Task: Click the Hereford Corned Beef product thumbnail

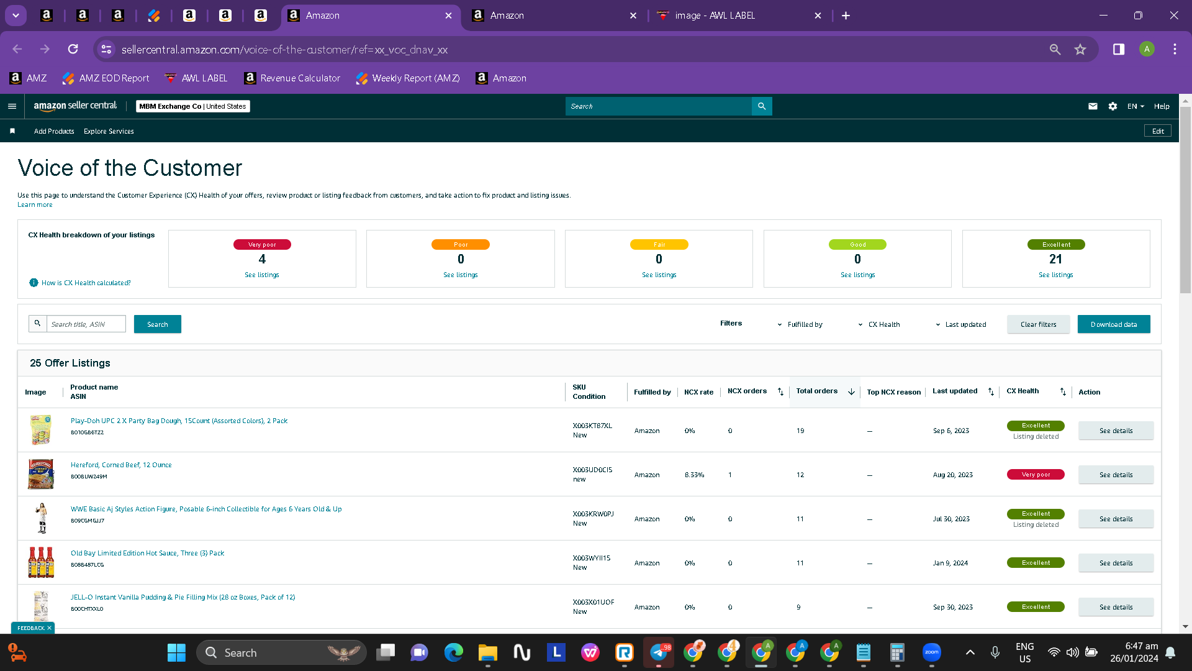Action: coord(41,474)
